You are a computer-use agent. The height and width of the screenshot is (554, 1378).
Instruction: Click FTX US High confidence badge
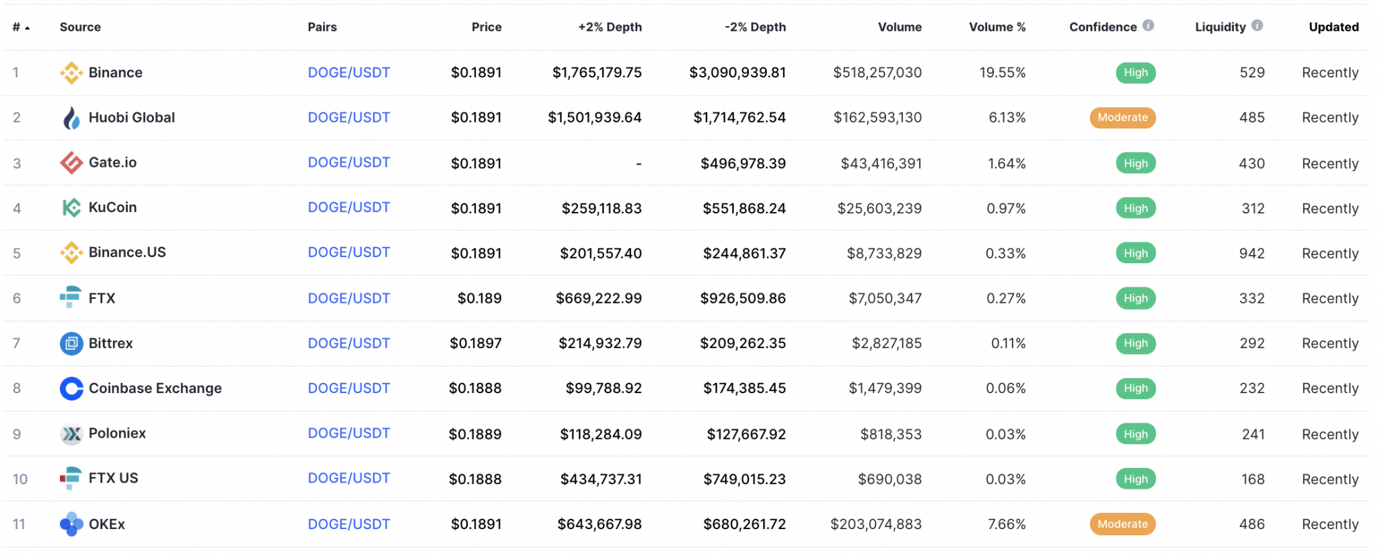tap(1136, 479)
